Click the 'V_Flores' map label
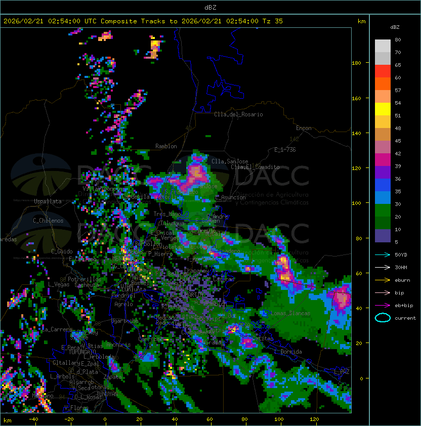 tap(76, 408)
